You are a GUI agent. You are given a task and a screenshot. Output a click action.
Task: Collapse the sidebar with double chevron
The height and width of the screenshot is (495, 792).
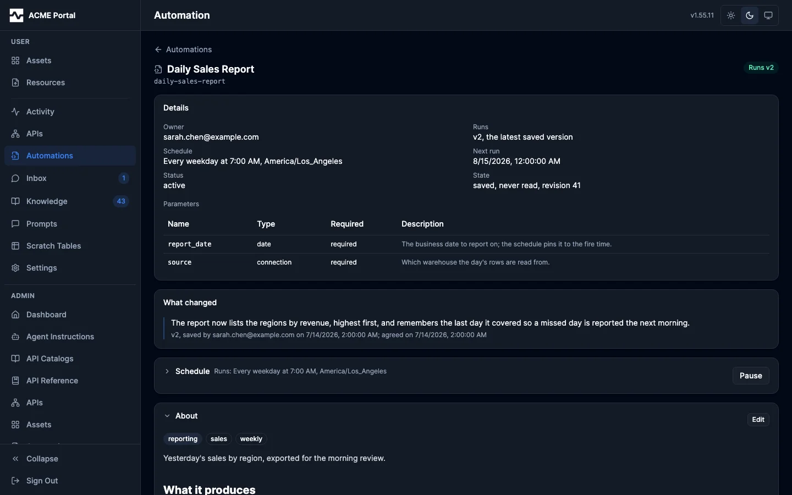(15, 459)
